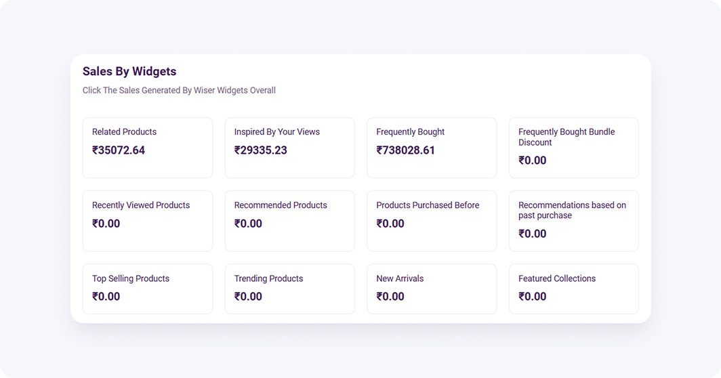Click the ₹29335.23 sales figure
The width and height of the screenshot is (721, 378).
point(261,150)
